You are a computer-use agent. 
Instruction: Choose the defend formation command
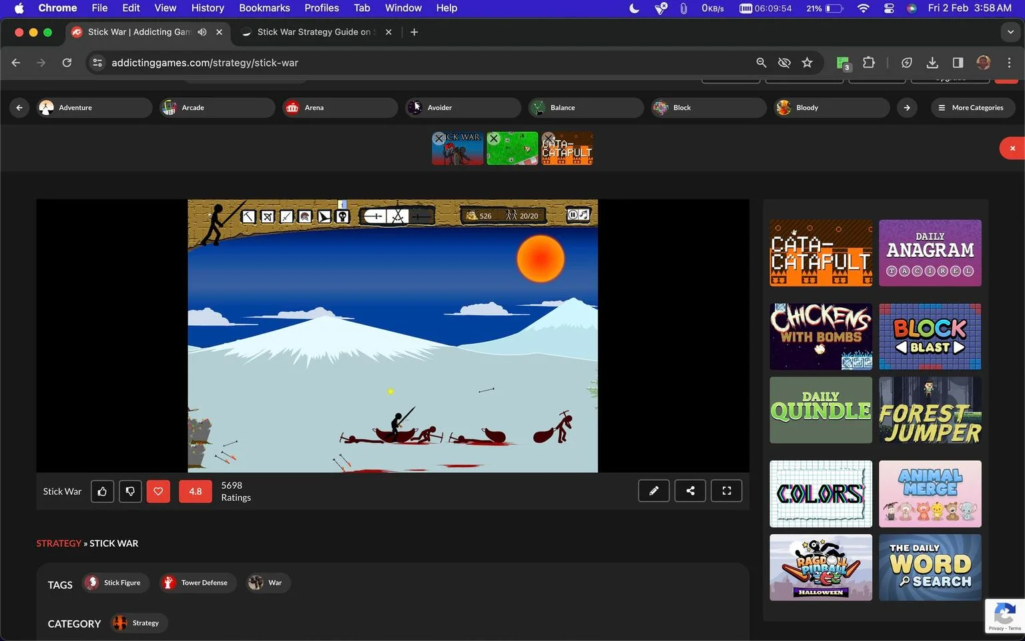click(x=376, y=216)
